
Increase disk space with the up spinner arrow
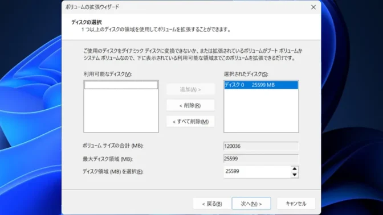(x=295, y=169)
